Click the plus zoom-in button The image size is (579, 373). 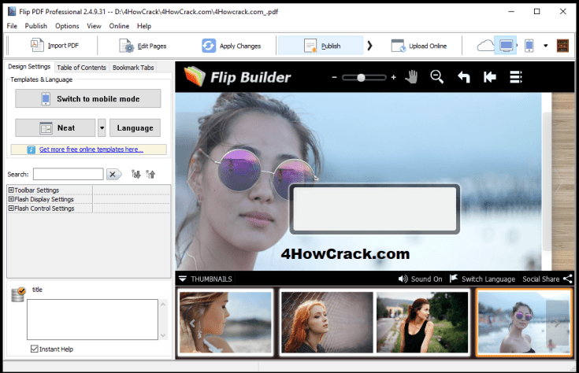coord(394,77)
